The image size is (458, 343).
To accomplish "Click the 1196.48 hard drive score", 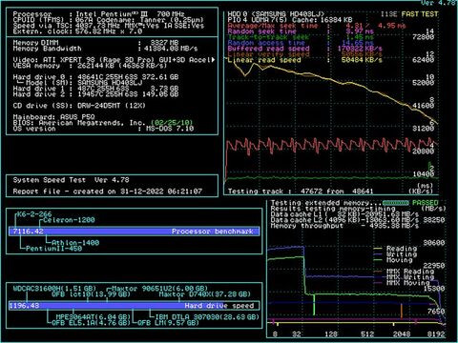I will tap(24, 306).
